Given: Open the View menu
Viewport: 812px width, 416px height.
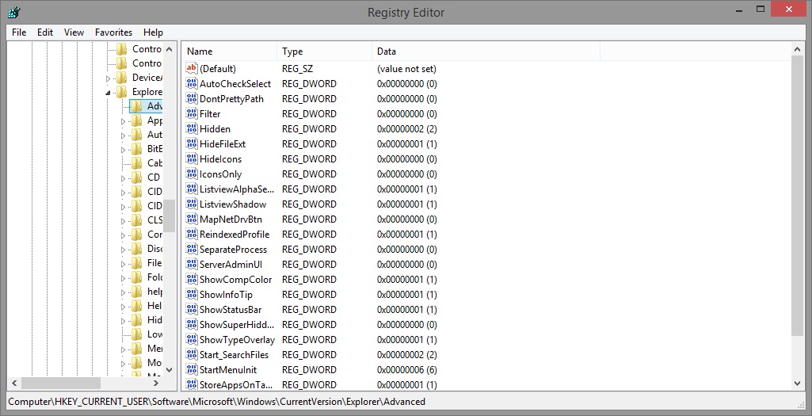Looking at the screenshot, I should click(74, 32).
